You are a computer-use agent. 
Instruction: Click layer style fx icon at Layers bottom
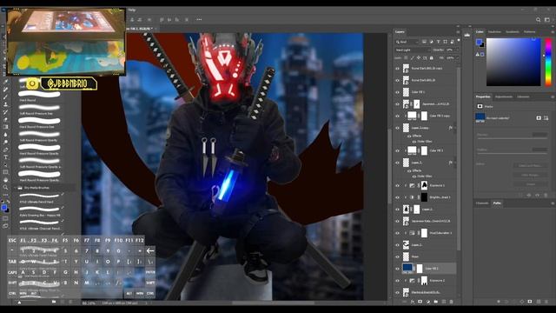[413, 302]
